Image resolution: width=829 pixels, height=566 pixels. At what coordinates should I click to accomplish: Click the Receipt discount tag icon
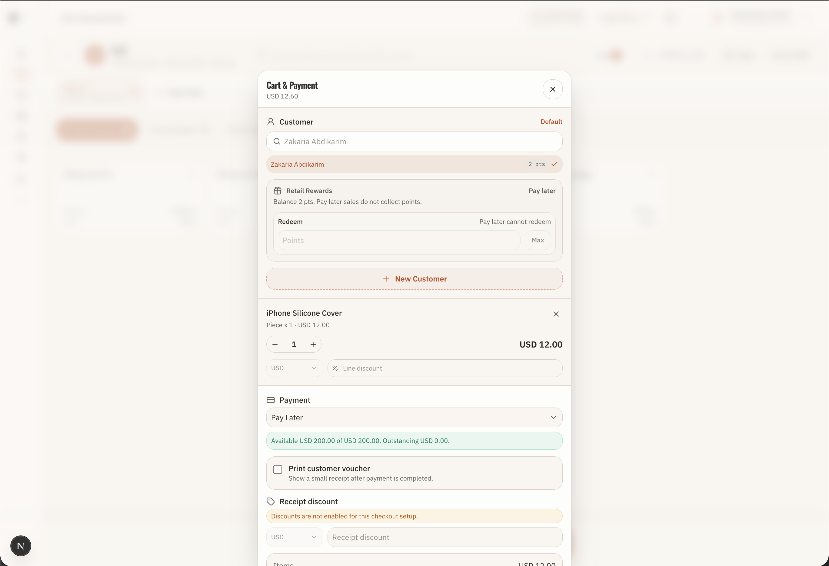coord(271,502)
